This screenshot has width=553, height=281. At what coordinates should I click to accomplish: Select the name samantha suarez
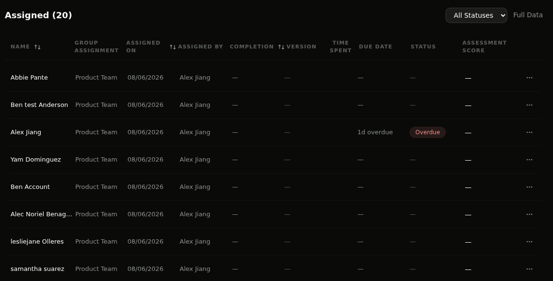click(x=37, y=269)
